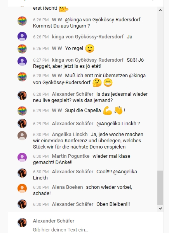Click the orange avatar of Alena Boeken

pos(22,188)
